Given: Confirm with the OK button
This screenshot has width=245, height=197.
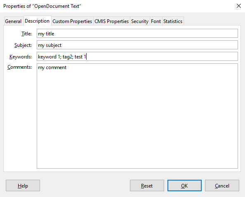Looking at the screenshot, I should pos(184,185).
